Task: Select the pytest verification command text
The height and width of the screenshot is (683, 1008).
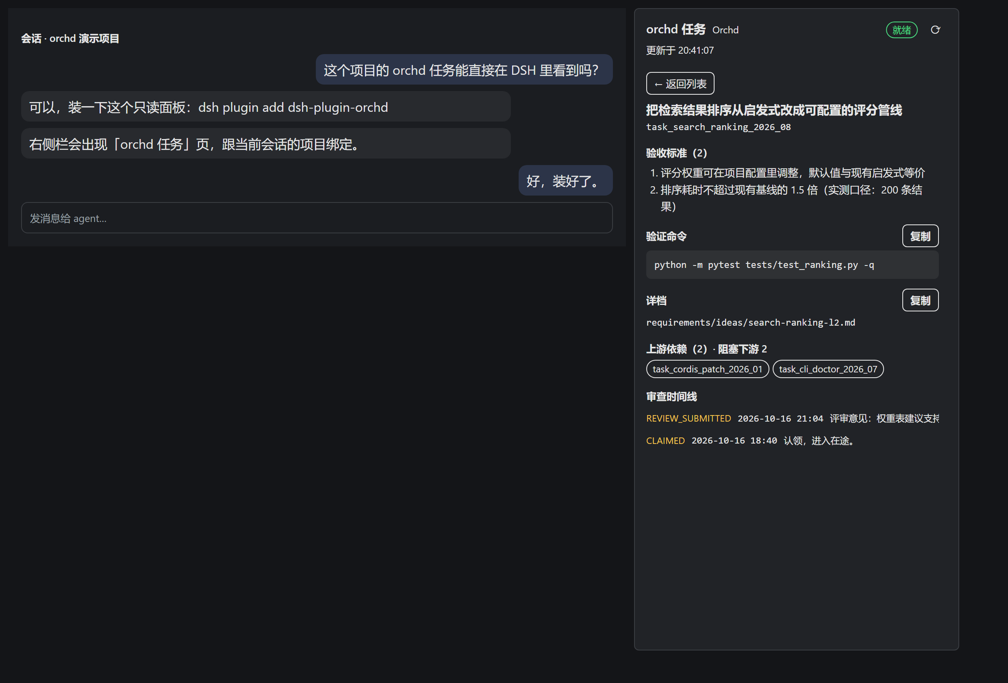Action: 764,265
